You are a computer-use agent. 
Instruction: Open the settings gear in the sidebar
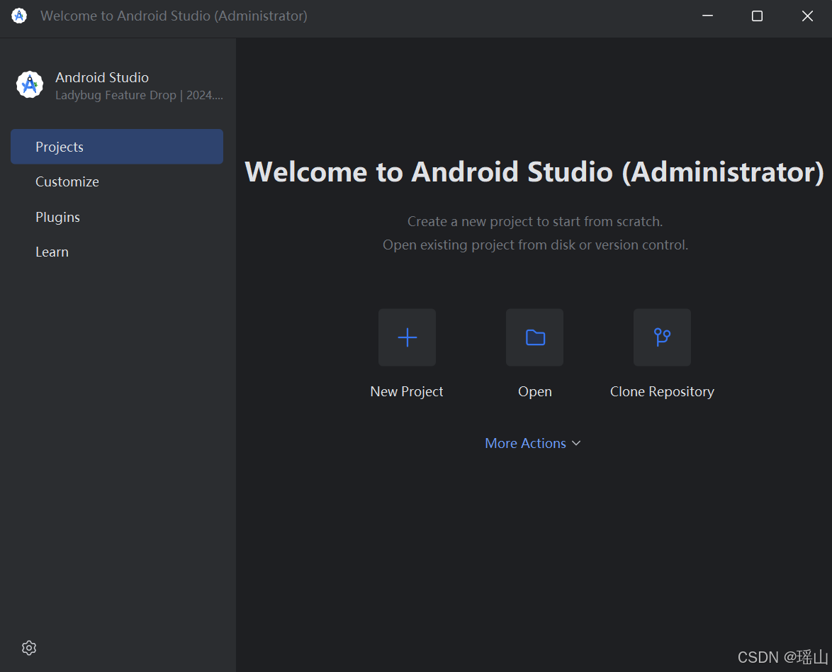coord(29,648)
